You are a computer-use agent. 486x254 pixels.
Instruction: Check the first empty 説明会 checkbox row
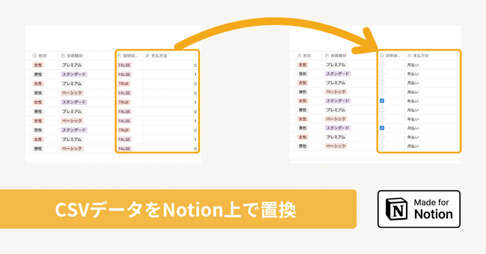click(381, 64)
